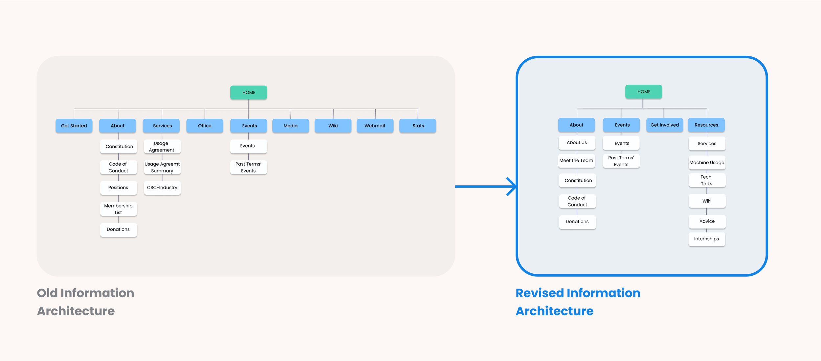Click the Membership List box
Viewport: 821px width, 361px height.
(118, 209)
